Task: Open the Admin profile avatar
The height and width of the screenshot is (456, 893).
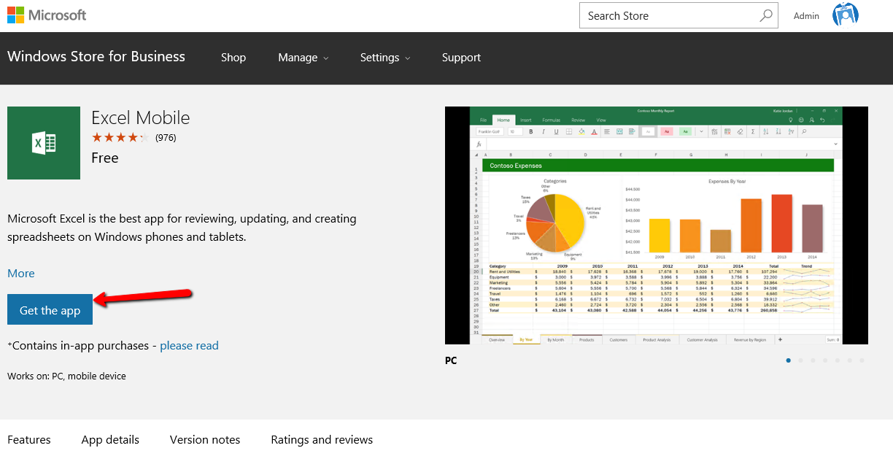Action: tap(845, 15)
